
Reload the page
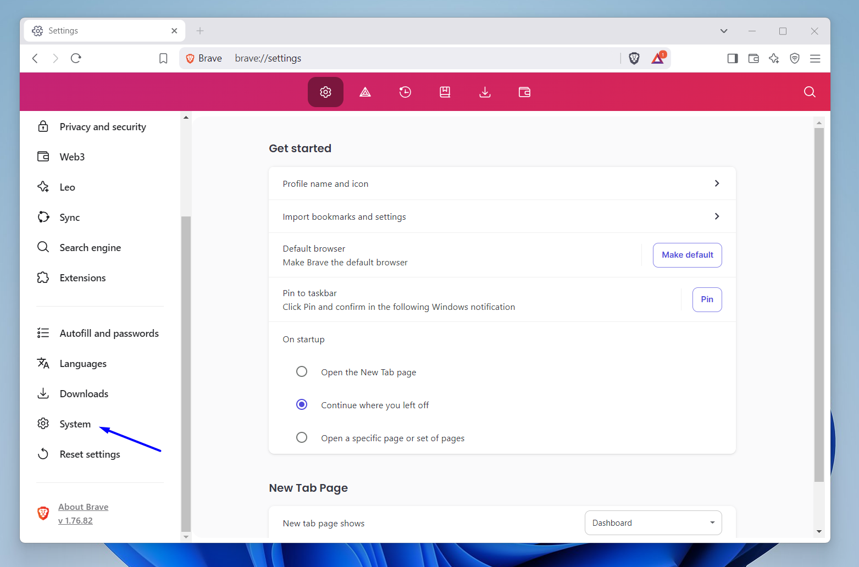pos(76,58)
